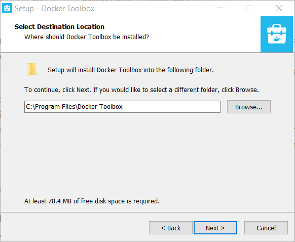Screen dimensions: 295x242
Task: Click the large blue Docker toolbox logo
Action: click(x=277, y=34)
